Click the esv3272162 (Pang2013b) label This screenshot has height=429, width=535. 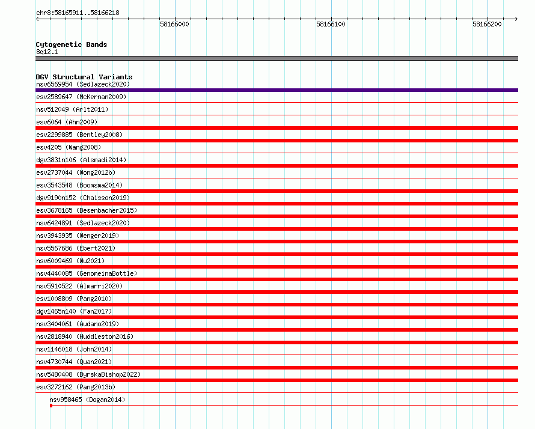pyautogui.click(x=76, y=387)
